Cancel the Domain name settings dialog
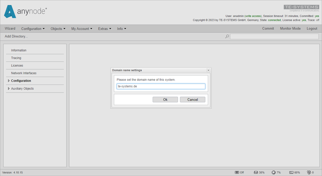 tap(192, 99)
